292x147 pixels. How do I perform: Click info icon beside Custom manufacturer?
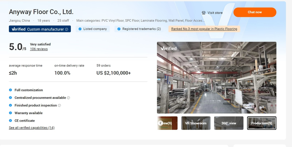pyautogui.click(x=67, y=29)
